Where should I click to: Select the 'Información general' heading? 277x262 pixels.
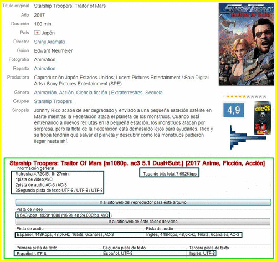35,168
